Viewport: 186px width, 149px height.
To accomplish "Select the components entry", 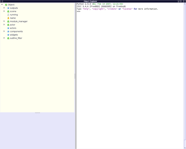I will tap(16, 31).
